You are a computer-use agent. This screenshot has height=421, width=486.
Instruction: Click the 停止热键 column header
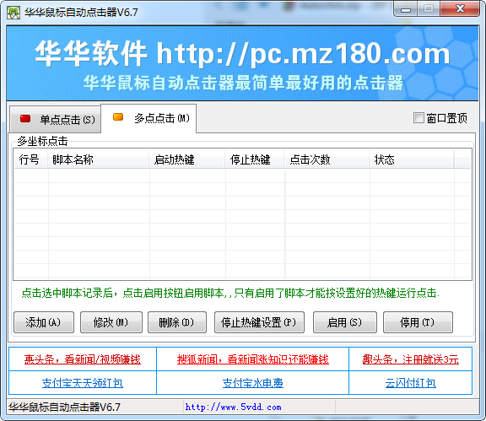255,159
